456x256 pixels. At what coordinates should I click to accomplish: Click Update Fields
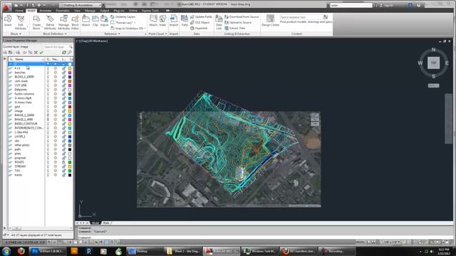pyautogui.click(x=201, y=17)
